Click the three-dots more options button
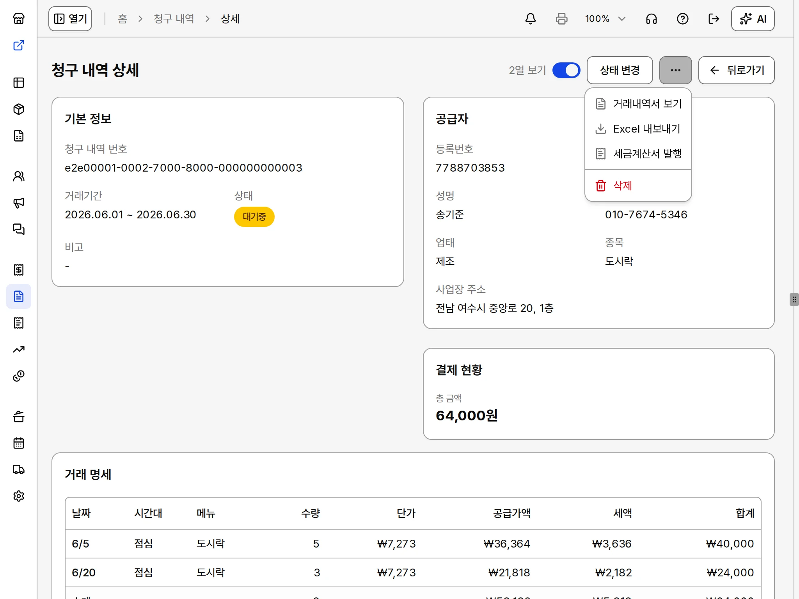The height and width of the screenshot is (599, 799). tap(676, 70)
